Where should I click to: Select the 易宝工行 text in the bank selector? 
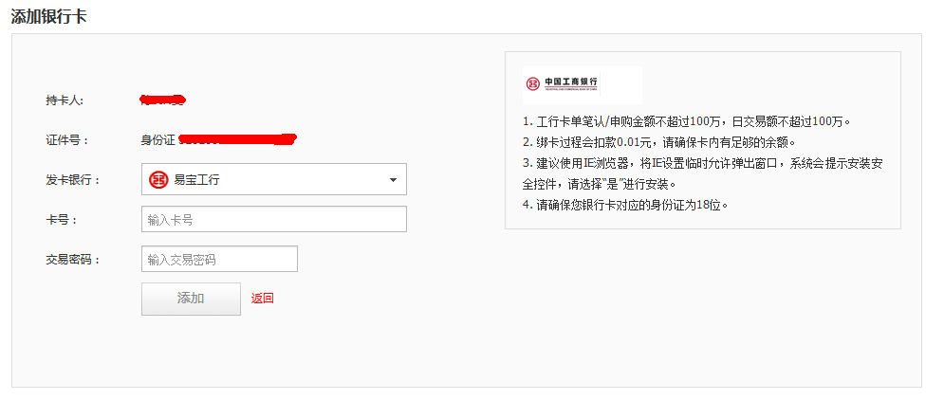tap(197, 179)
